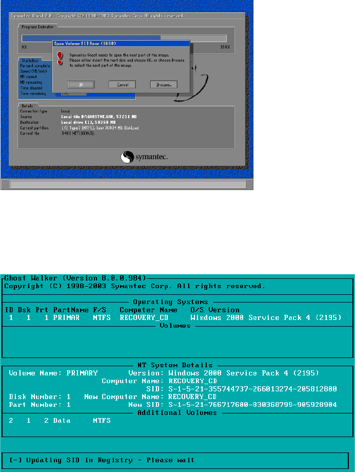355x472 pixels.
Task: Click the MB remaining statistics label
Action: click(31, 82)
